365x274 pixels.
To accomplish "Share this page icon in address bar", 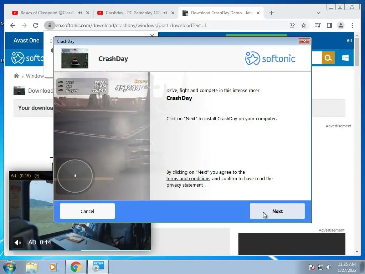I will [292, 25].
